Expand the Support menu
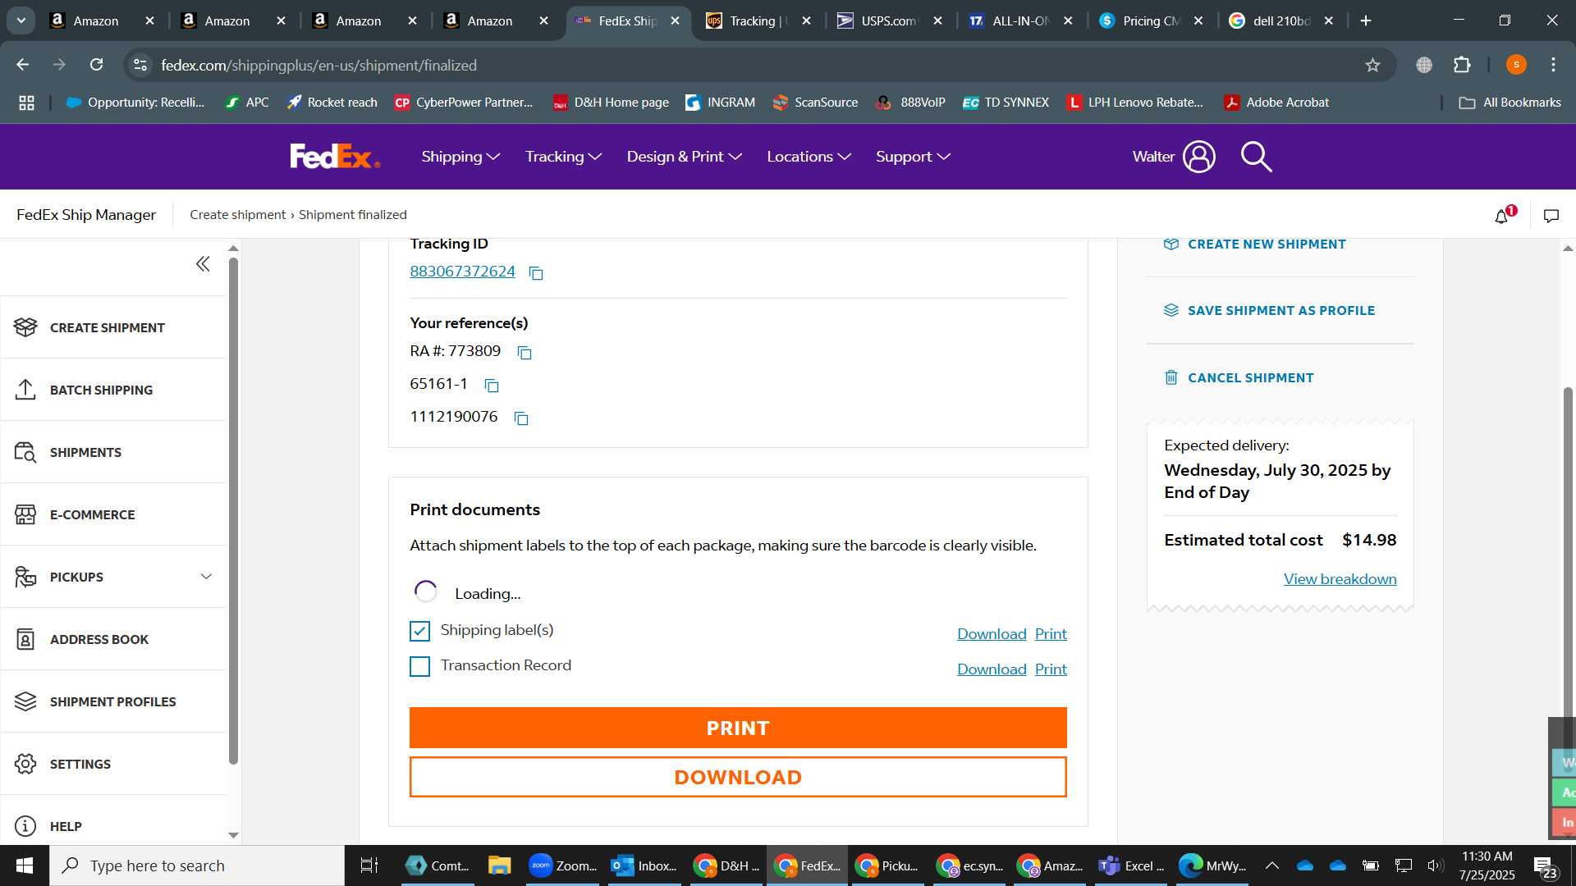This screenshot has width=1576, height=886. tap(913, 157)
